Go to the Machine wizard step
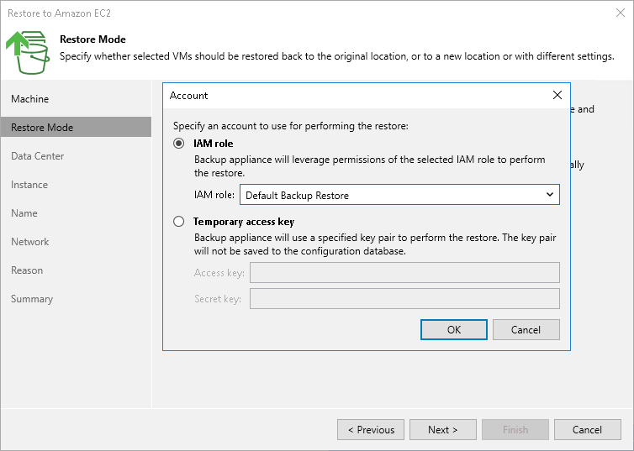 (30, 99)
